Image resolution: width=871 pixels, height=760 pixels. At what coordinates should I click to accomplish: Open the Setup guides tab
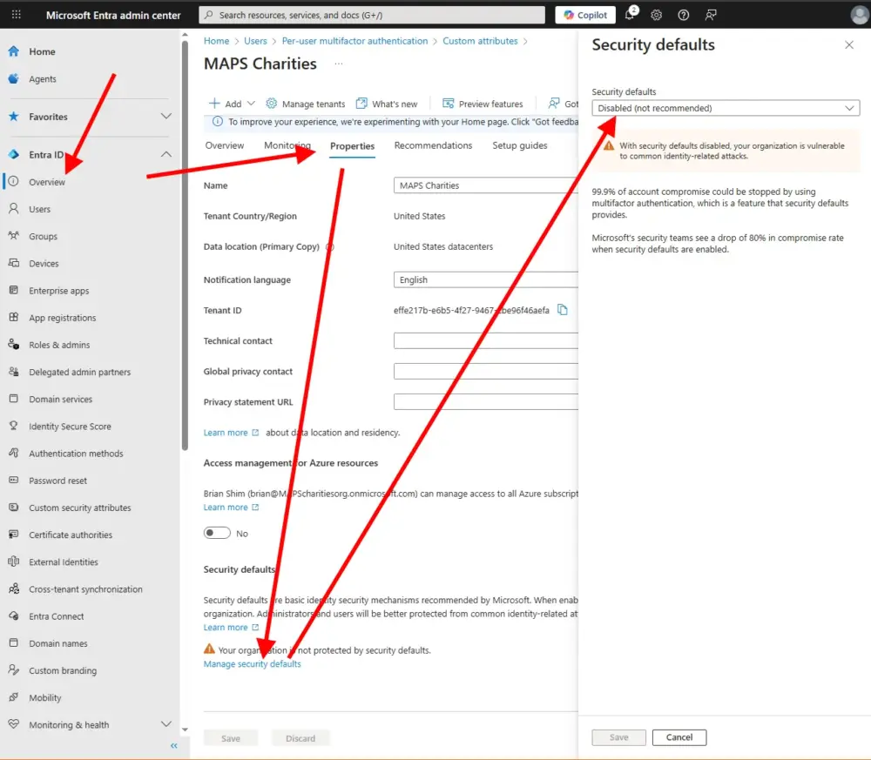tap(519, 145)
